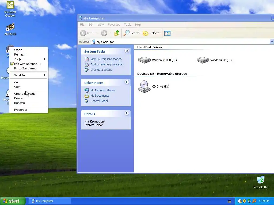Image resolution: width=274 pixels, height=205 pixels.
Task: Expand the Send To submenu
Action: click(28, 75)
